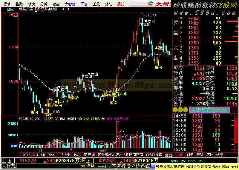
Task: Click the indicator tab scroll arrows icon
Action: [168, 155]
